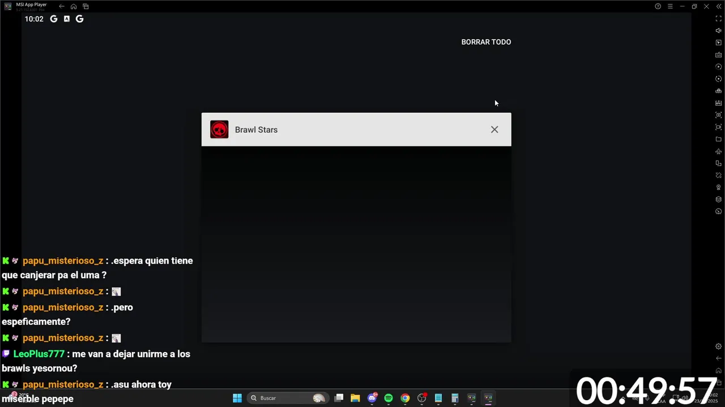This screenshot has height=407, width=725.
Task: Open the Notepad taskbar icon
Action: (x=438, y=398)
